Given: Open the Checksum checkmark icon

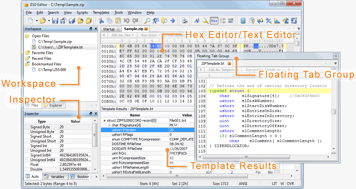Looking at the screenshot, I should [x=285, y=21].
